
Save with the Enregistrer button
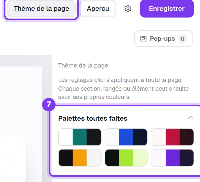pyautogui.click(x=167, y=9)
